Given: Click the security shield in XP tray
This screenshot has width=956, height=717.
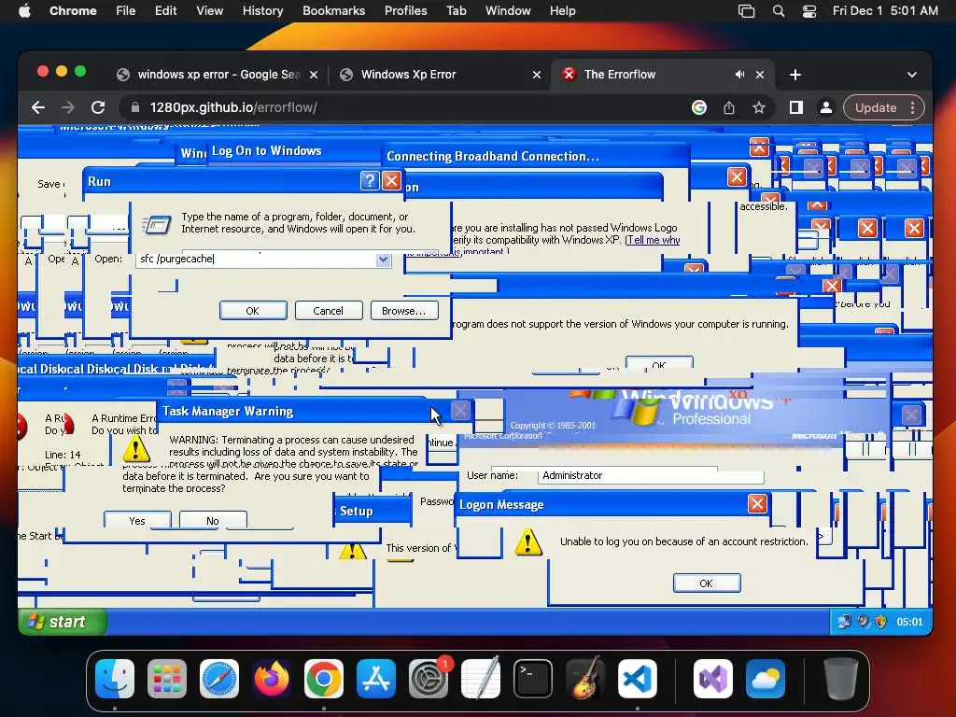Looking at the screenshot, I should [880, 621].
